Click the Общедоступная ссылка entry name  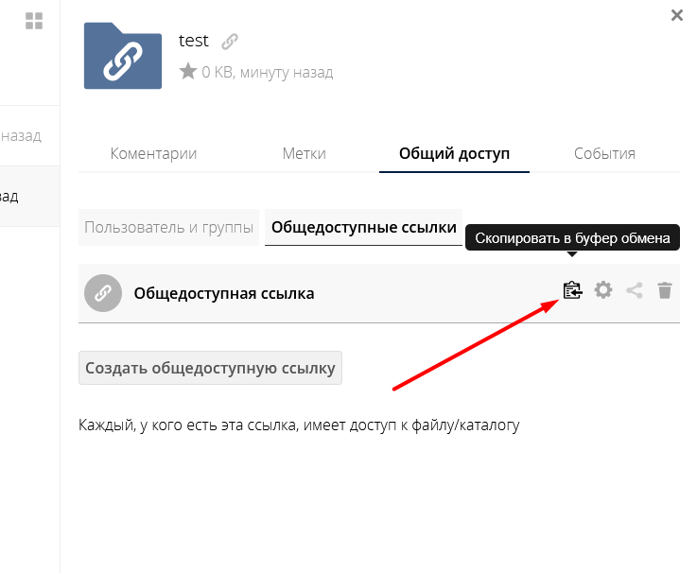[224, 293]
